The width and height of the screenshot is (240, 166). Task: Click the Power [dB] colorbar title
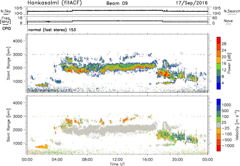coord(229,63)
